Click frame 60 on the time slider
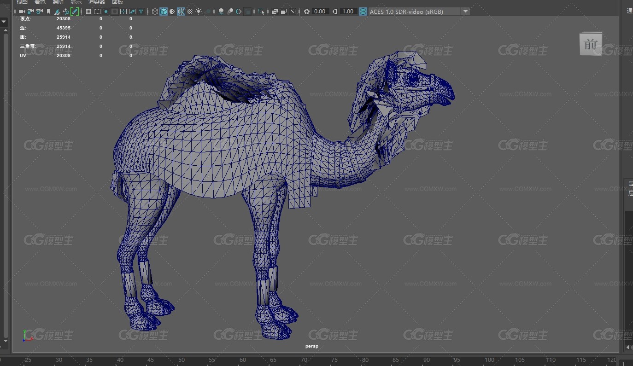The image size is (633, 366). coord(243,360)
